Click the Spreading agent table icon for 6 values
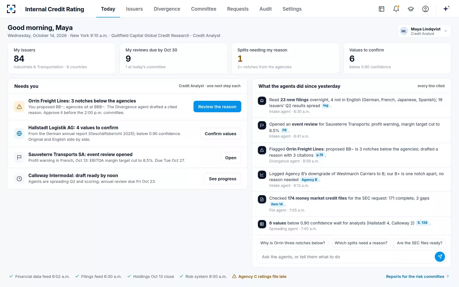Viewport: 459px width, 287px height. point(262,224)
